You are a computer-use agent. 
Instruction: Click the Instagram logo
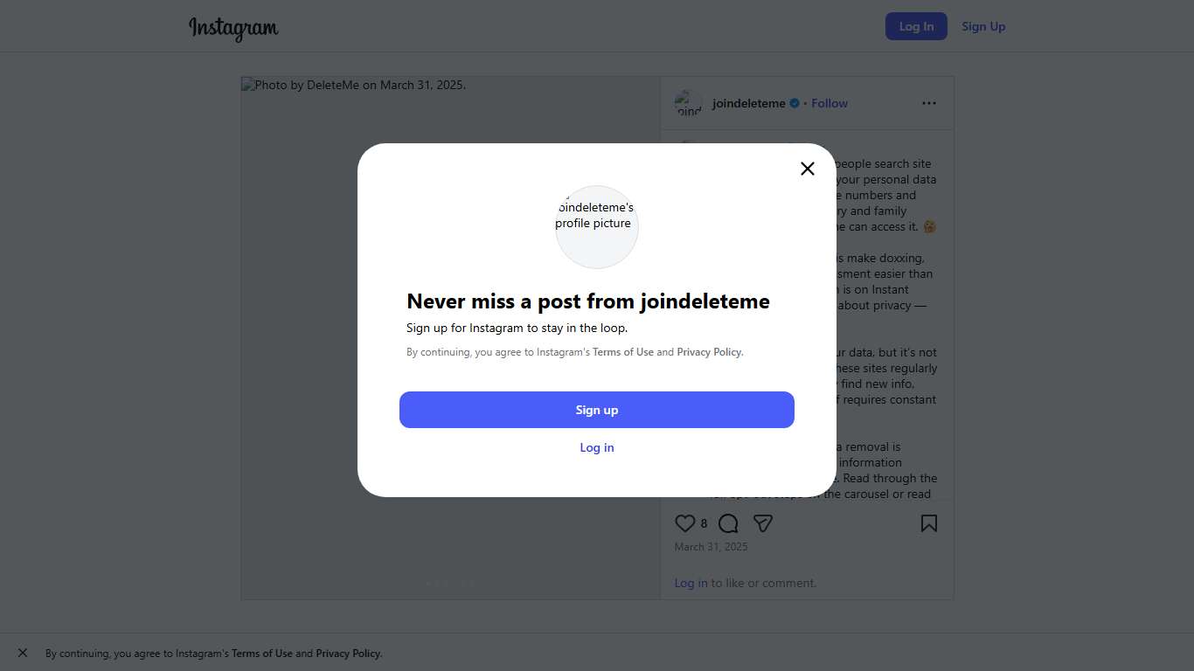pos(233,28)
